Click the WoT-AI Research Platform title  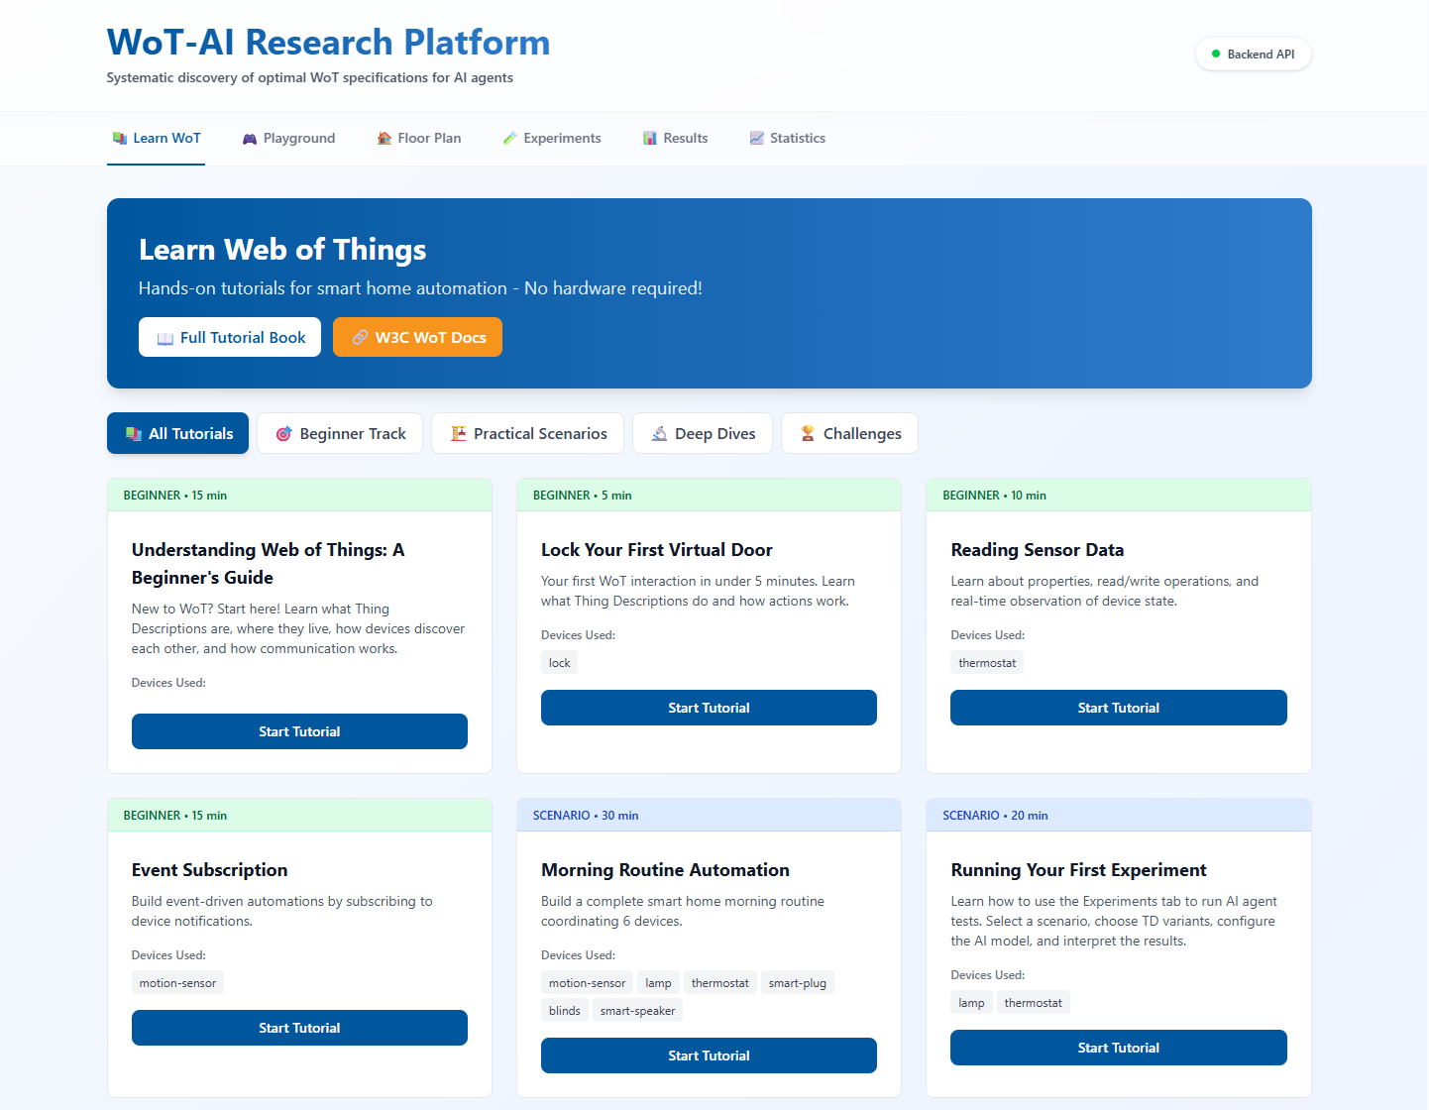[x=328, y=43]
